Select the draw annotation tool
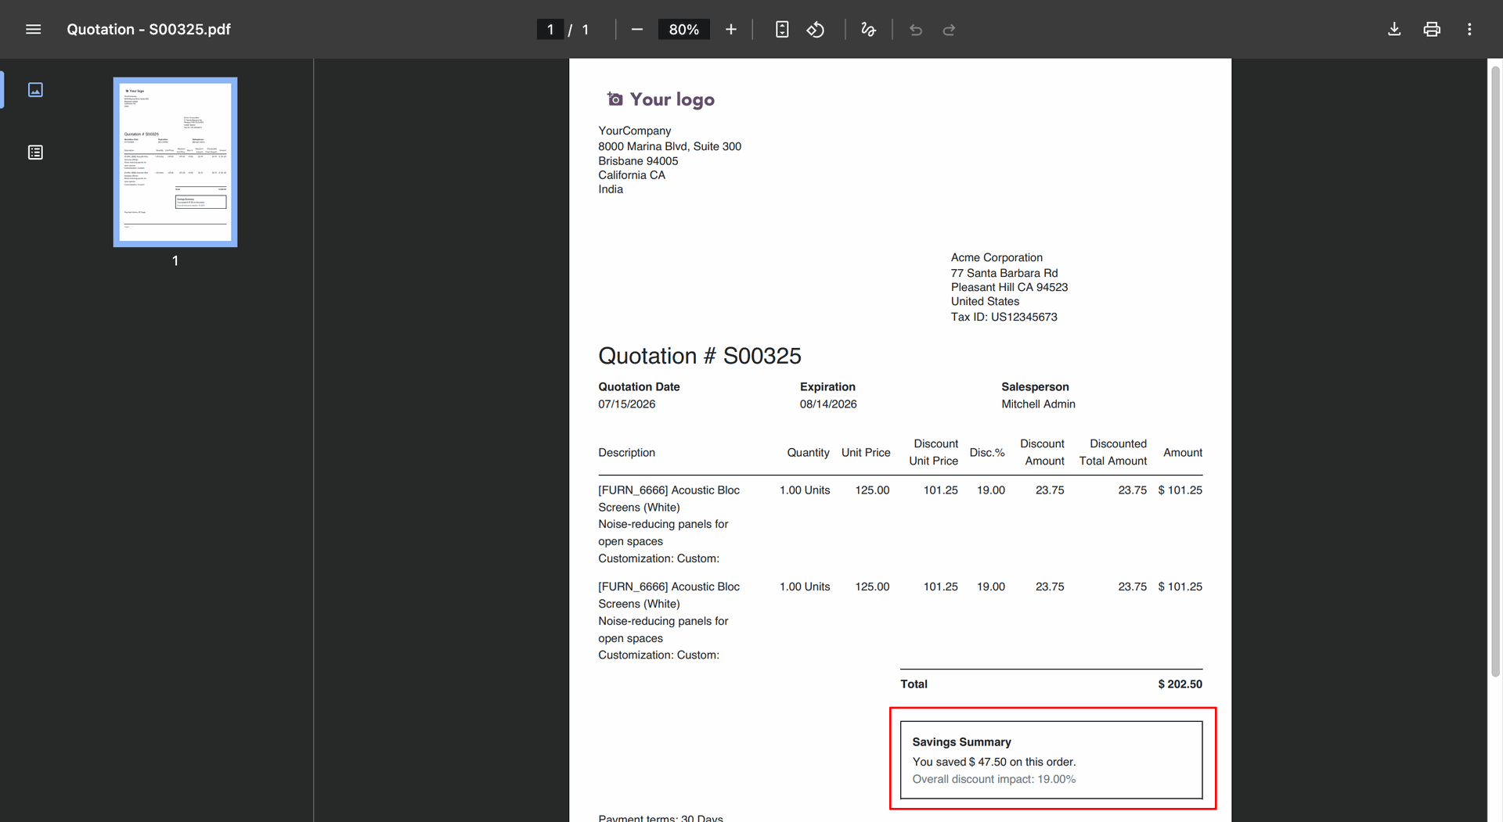This screenshot has height=822, width=1503. pyautogui.click(x=868, y=30)
